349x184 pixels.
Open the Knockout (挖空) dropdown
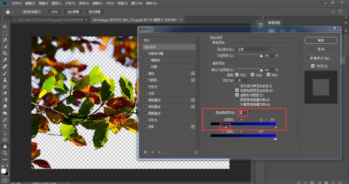click(243, 80)
